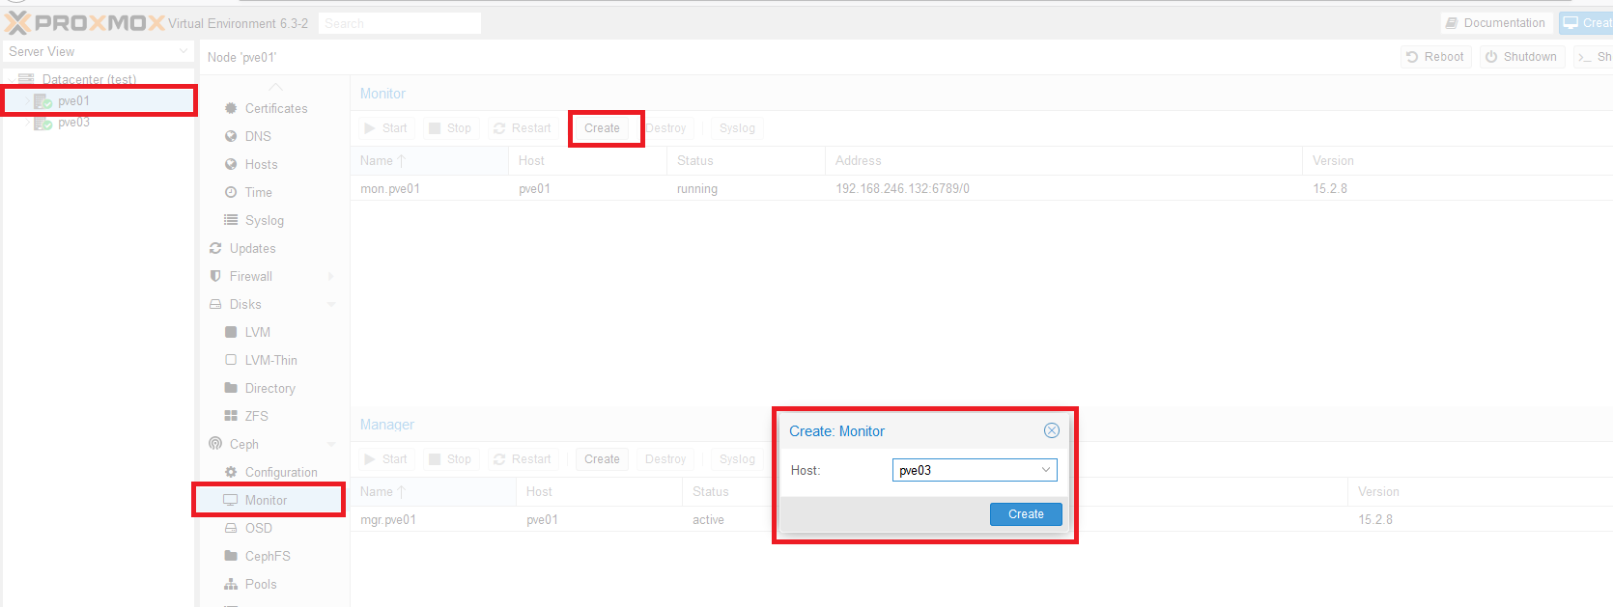This screenshot has height=607, width=1613.
Task: Click the OSD disk icon
Action: (x=231, y=528)
